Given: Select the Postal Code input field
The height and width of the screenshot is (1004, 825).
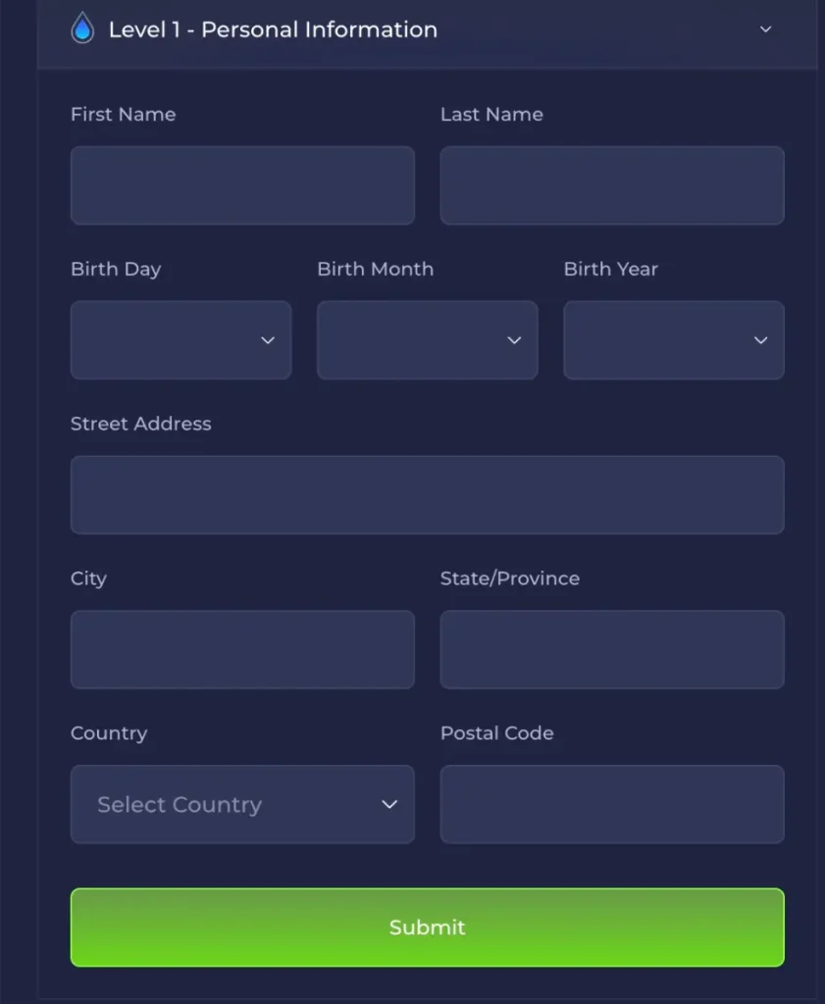Looking at the screenshot, I should pyautogui.click(x=612, y=804).
